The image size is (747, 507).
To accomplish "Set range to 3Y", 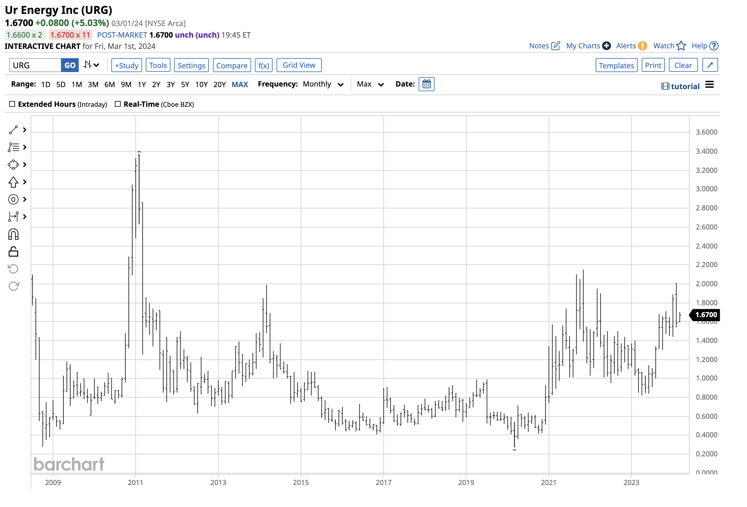I will [170, 84].
